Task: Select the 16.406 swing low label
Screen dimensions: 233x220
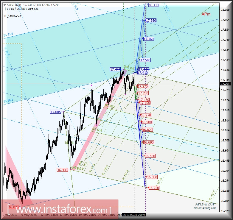Action: 62,170
